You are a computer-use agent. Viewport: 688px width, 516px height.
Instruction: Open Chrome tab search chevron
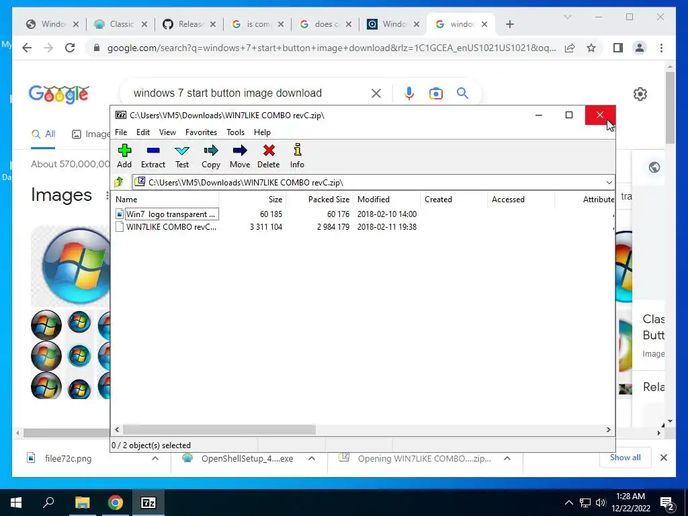pos(567,17)
